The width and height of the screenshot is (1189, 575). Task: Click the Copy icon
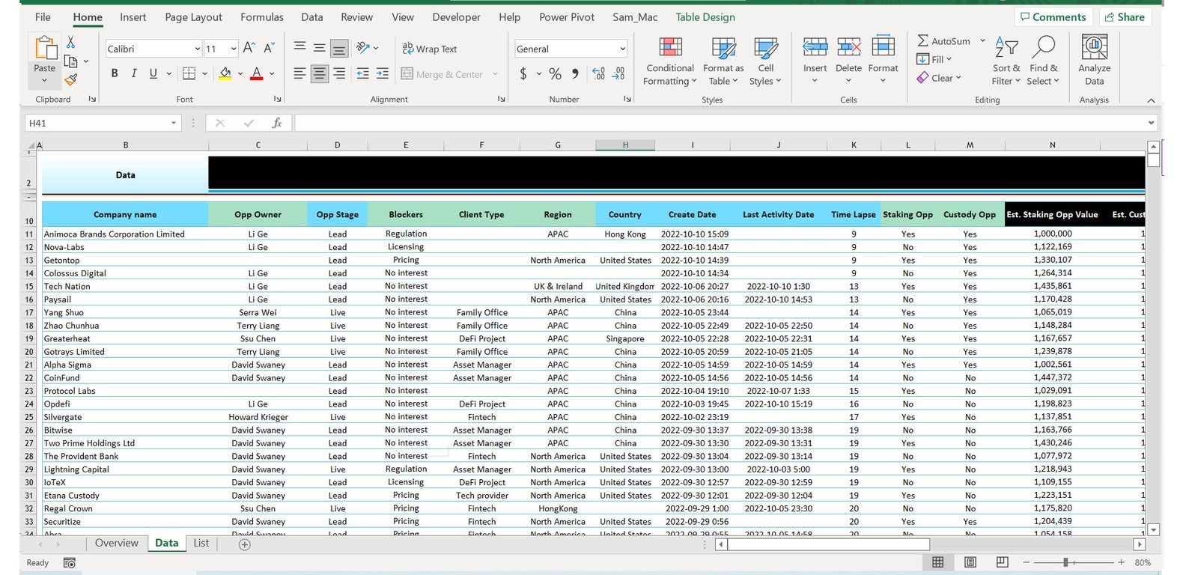71,61
